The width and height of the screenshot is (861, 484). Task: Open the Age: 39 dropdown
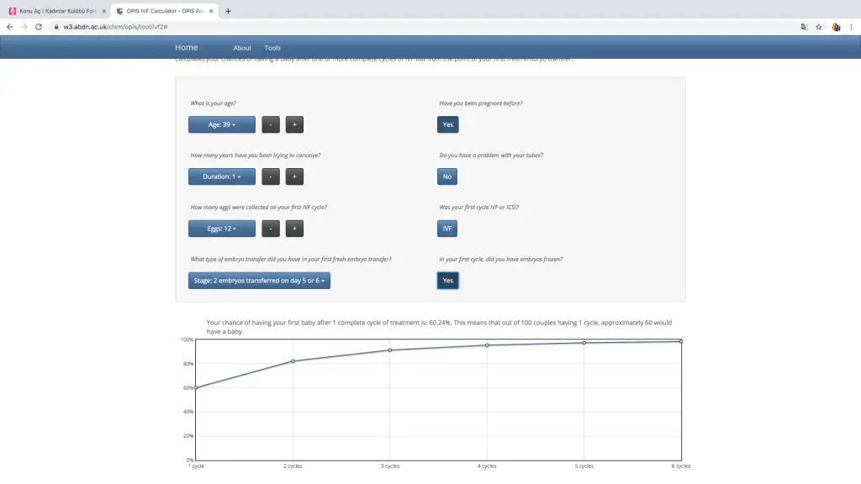pyautogui.click(x=221, y=125)
